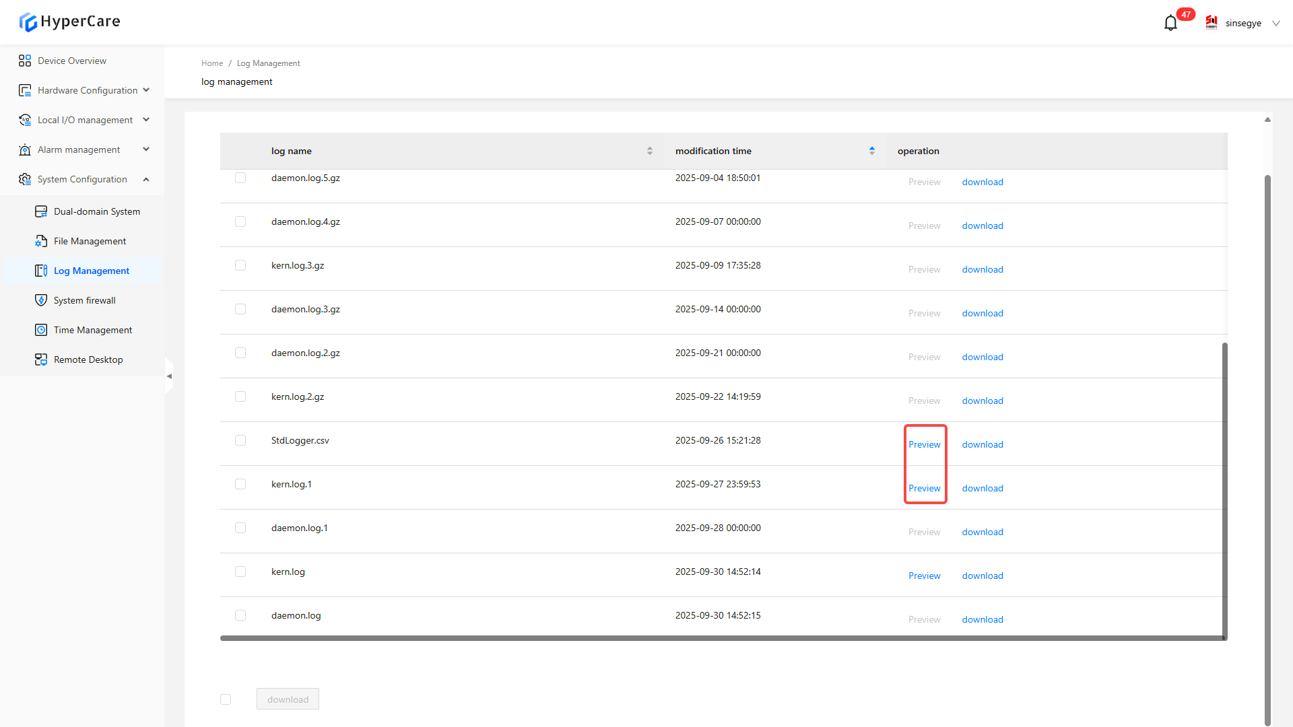
Task: Collapse the sidebar with the arrow handle
Action: coord(169,376)
